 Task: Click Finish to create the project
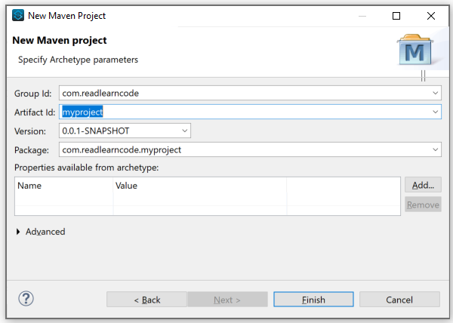(x=313, y=300)
